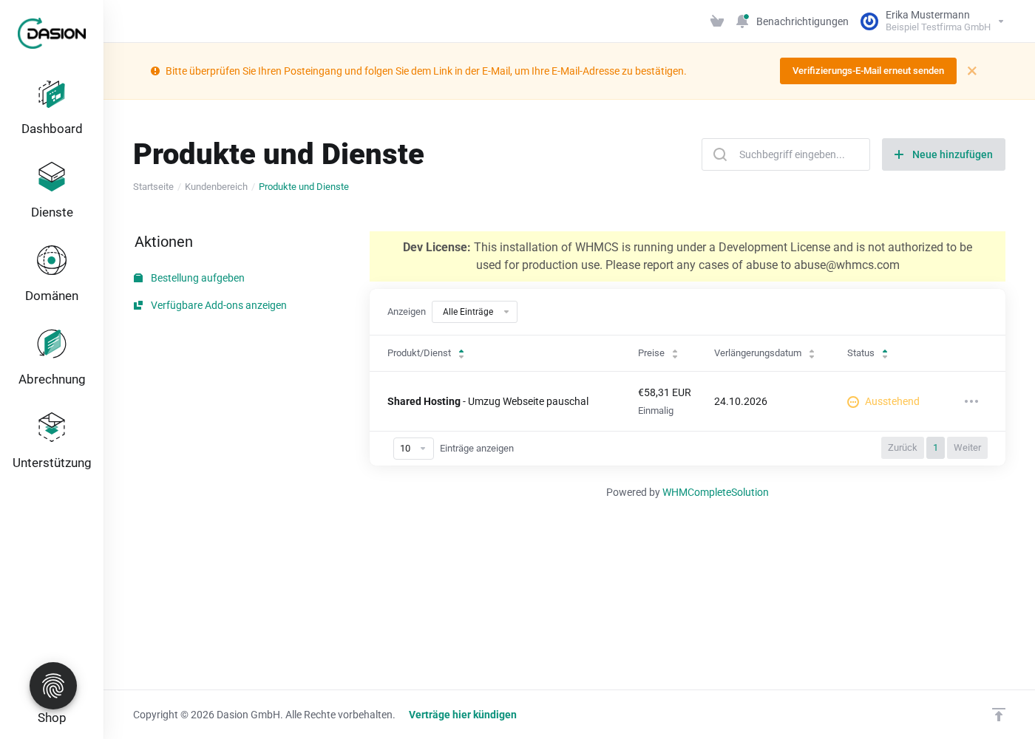Click the Zurück pagination button
Image resolution: width=1035 pixels, height=739 pixels.
pos(903,448)
